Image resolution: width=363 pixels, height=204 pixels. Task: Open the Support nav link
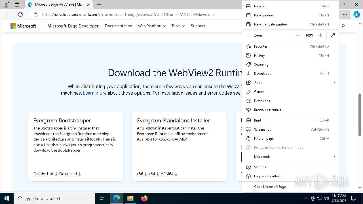(198, 26)
